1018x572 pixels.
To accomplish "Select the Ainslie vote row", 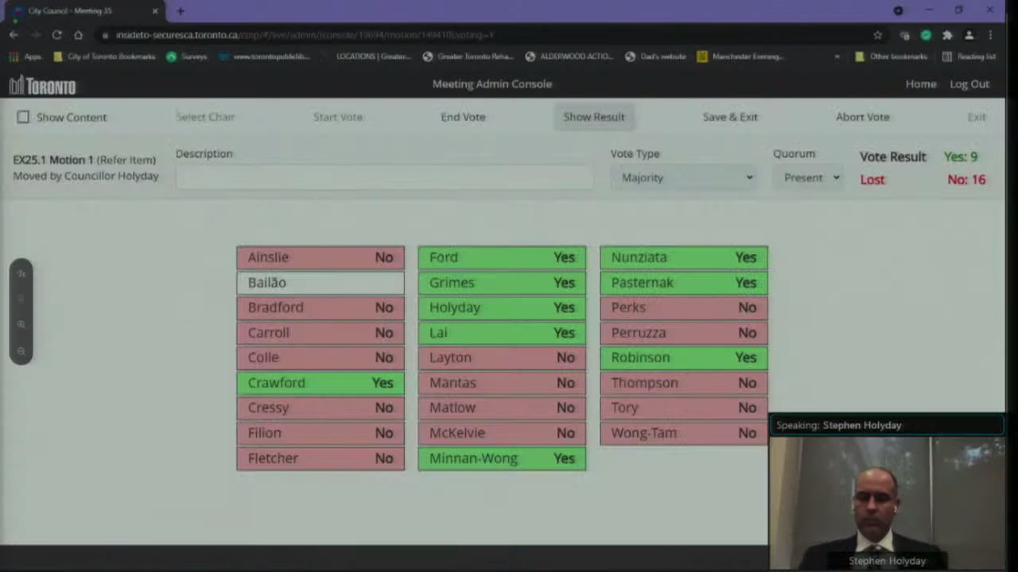I will [321, 257].
